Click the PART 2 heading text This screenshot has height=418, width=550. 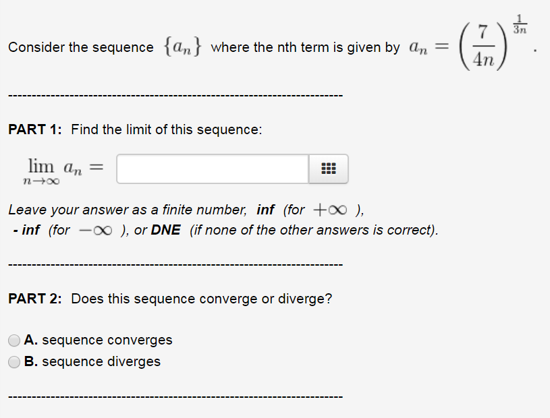pos(32,299)
